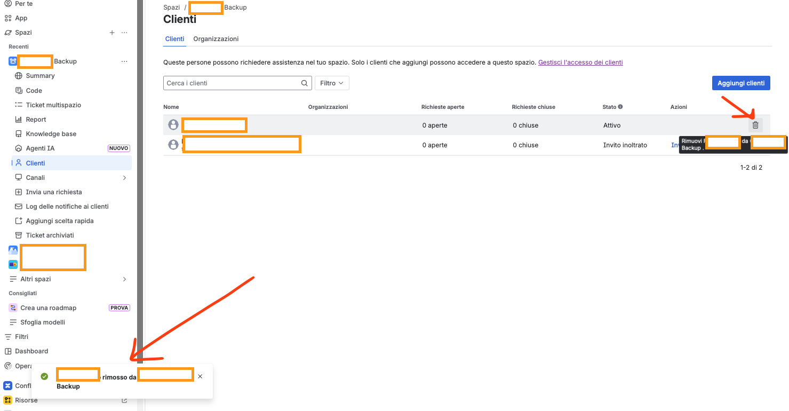Select the Clienti tab above the description
This screenshot has width=789, height=411.
pyautogui.click(x=175, y=39)
